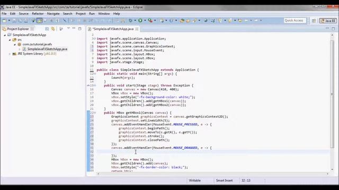This screenshot has width=339, height=190.
Task: Launch Debug with the bug icon
Action: point(130,21)
